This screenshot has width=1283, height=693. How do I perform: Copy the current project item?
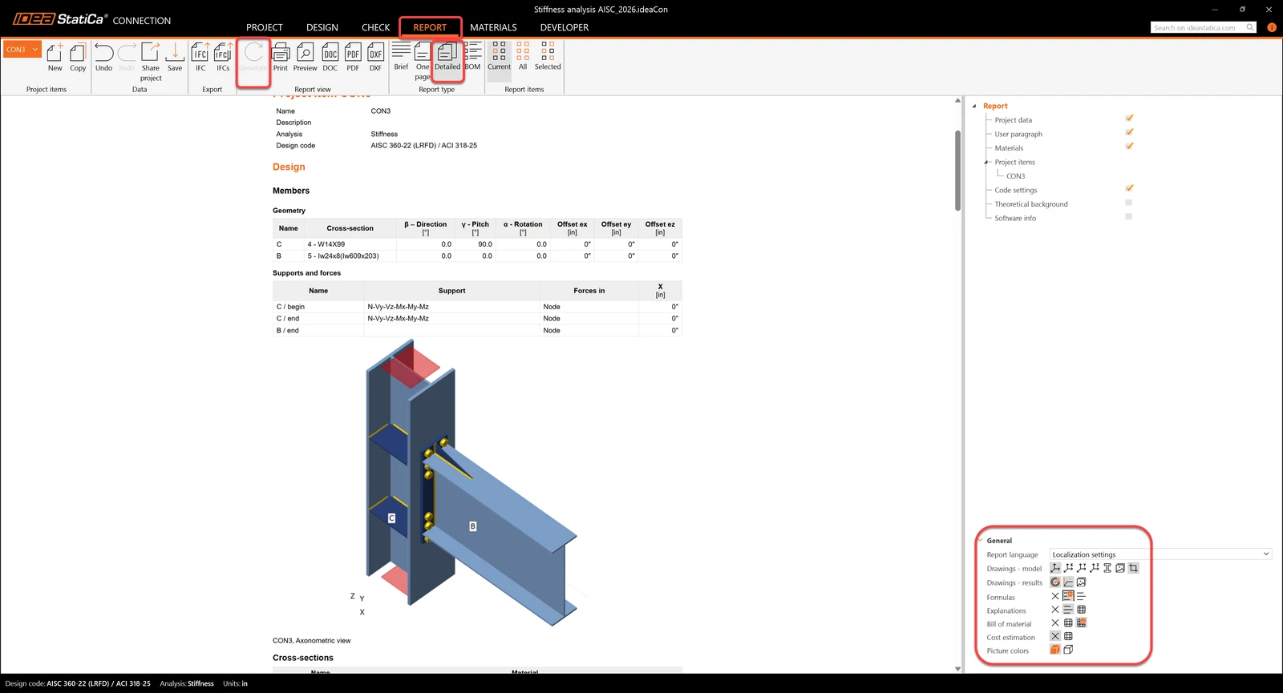(x=78, y=58)
